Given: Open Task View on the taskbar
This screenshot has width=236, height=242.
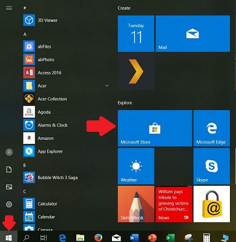Looking at the screenshot, I should tap(44, 238).
